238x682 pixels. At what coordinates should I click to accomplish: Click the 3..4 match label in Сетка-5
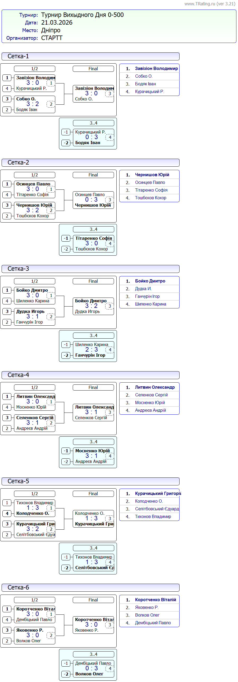tap(93, 548)
